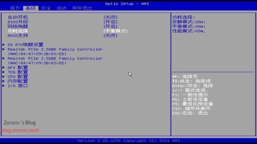Open the CPU 配置 submenu
257x144 pixels.
click(x=18, y=77)
